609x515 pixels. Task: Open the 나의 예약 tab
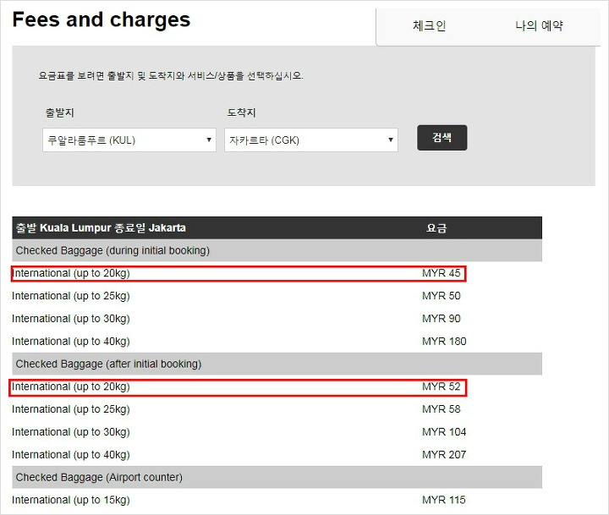(x=539, y=25)
